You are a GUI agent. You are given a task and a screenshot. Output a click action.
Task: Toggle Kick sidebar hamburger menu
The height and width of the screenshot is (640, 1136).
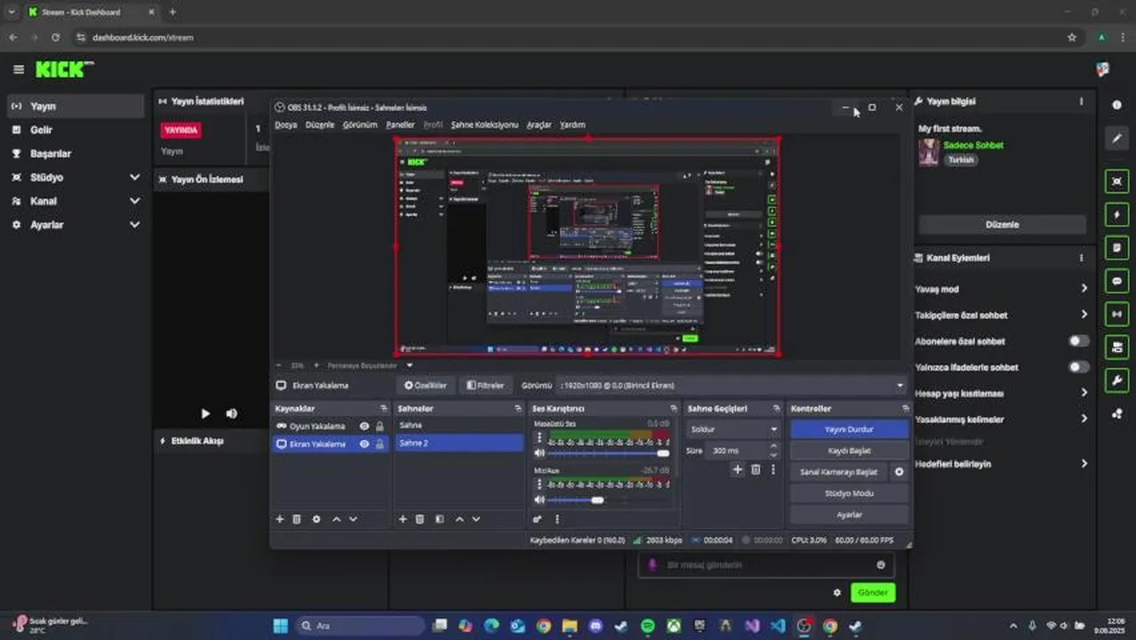tap(19, 69)
